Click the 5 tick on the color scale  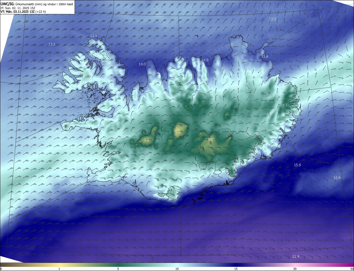point(118,269)
